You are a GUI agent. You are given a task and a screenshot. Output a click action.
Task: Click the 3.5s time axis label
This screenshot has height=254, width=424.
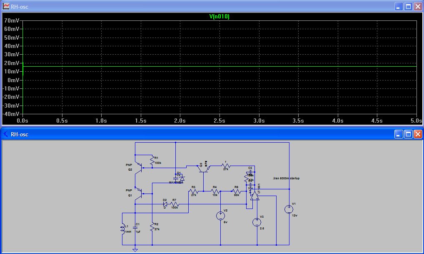pyautogui.click(x=298, y=121)
